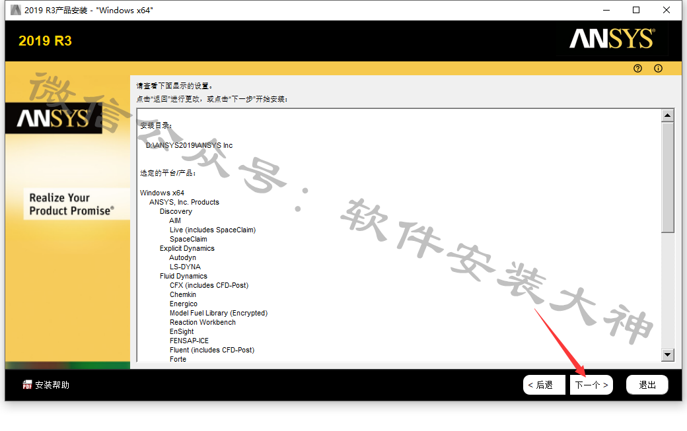Click the 下一个 next button
The height and width of the screenshot is (431, 687).
coord(591,385)
